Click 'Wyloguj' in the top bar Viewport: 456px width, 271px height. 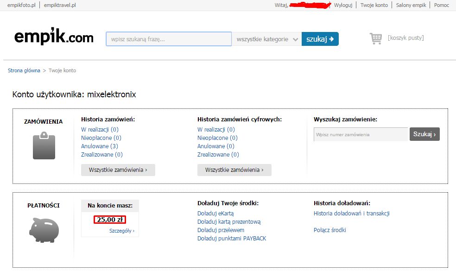pyautogui.click(x=343, y=5)
